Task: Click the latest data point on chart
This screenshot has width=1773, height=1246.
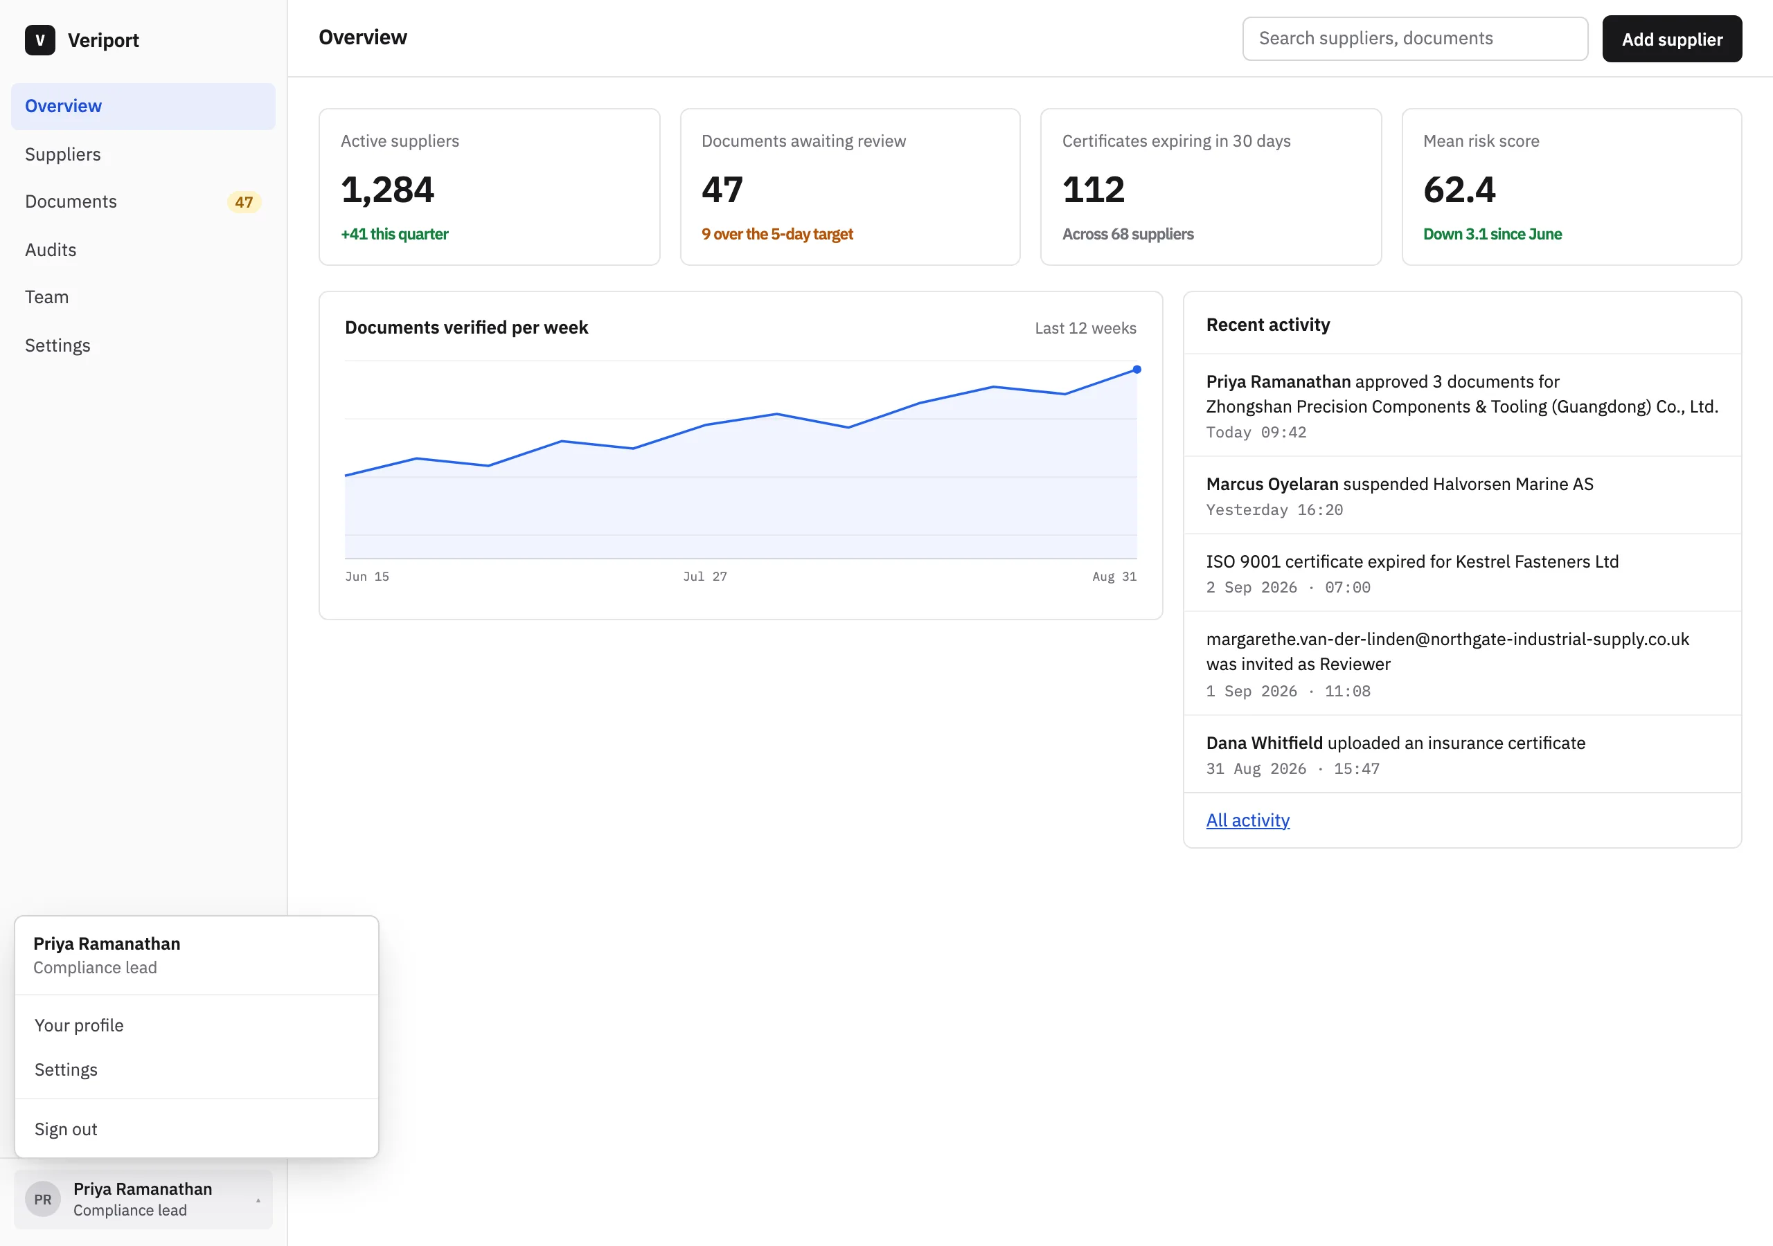Action: pyautogui.click(x=1137, y=370)
